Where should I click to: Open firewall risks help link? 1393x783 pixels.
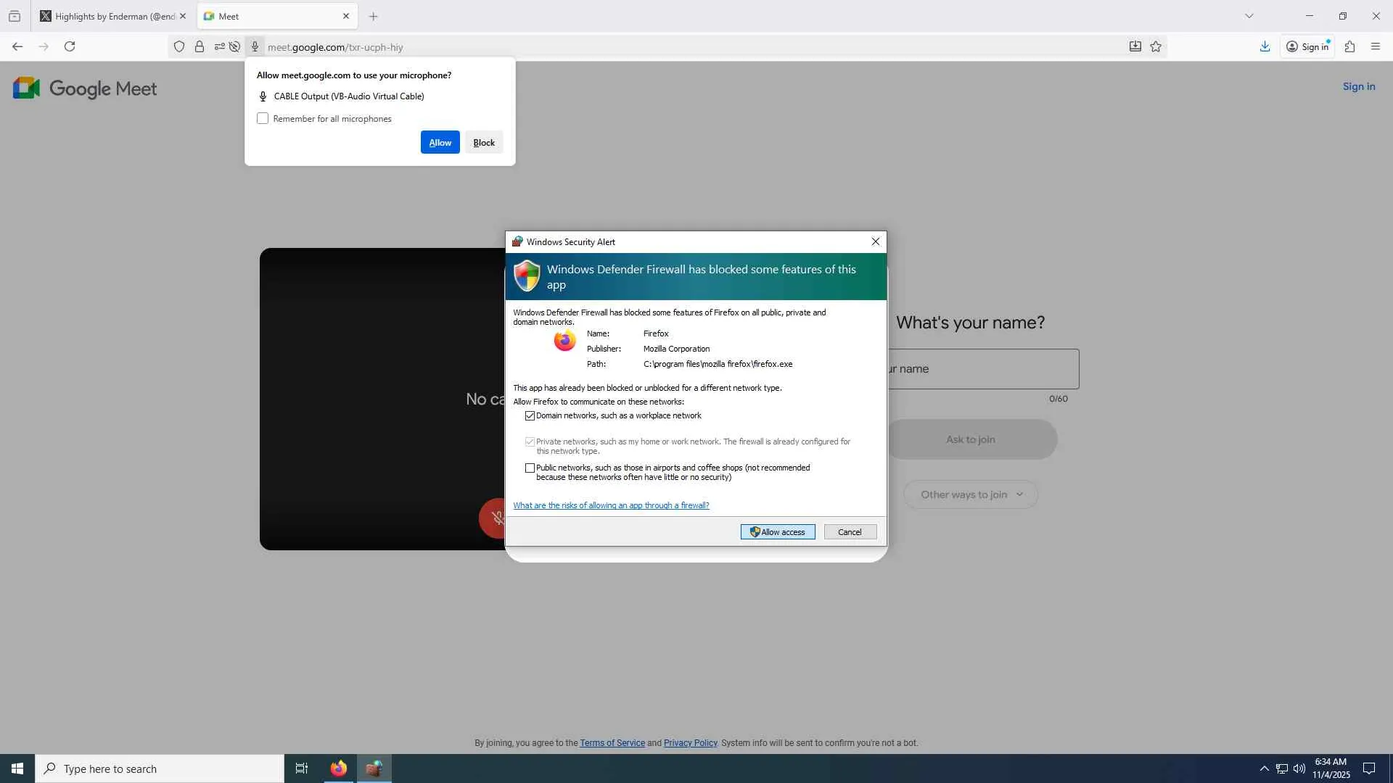[611, 505]
